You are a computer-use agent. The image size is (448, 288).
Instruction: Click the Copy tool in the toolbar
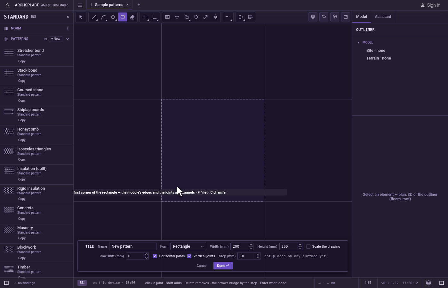point(187,17)
